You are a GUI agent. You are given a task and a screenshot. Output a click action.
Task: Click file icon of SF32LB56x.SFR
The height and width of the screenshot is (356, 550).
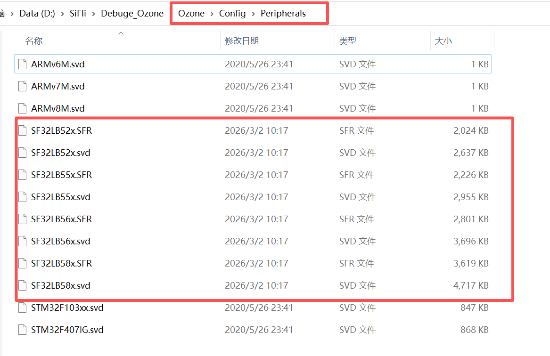click(x=23, y=219)
